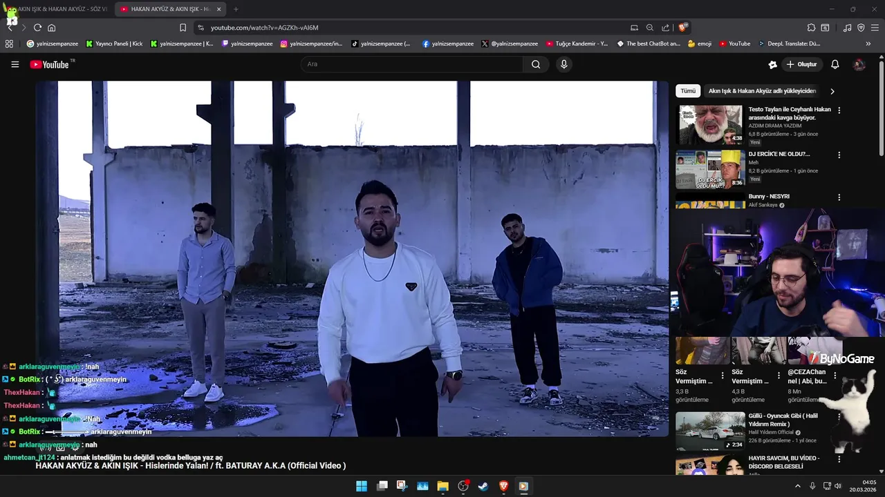
Task: Open the music note playlist icon in toolbar
Action: 848,28
